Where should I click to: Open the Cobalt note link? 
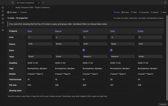(x=85, y=31)
